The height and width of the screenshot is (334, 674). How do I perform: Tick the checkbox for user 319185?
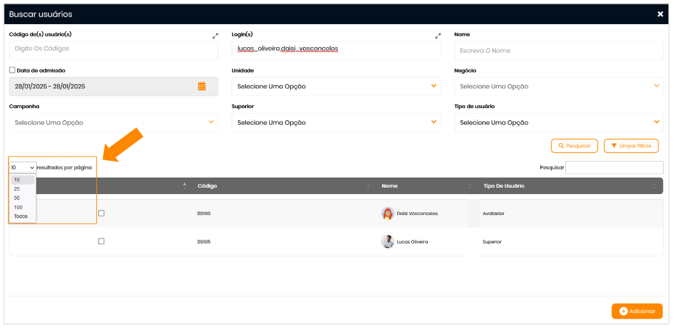pyautogui.click(x=101, y=242)
